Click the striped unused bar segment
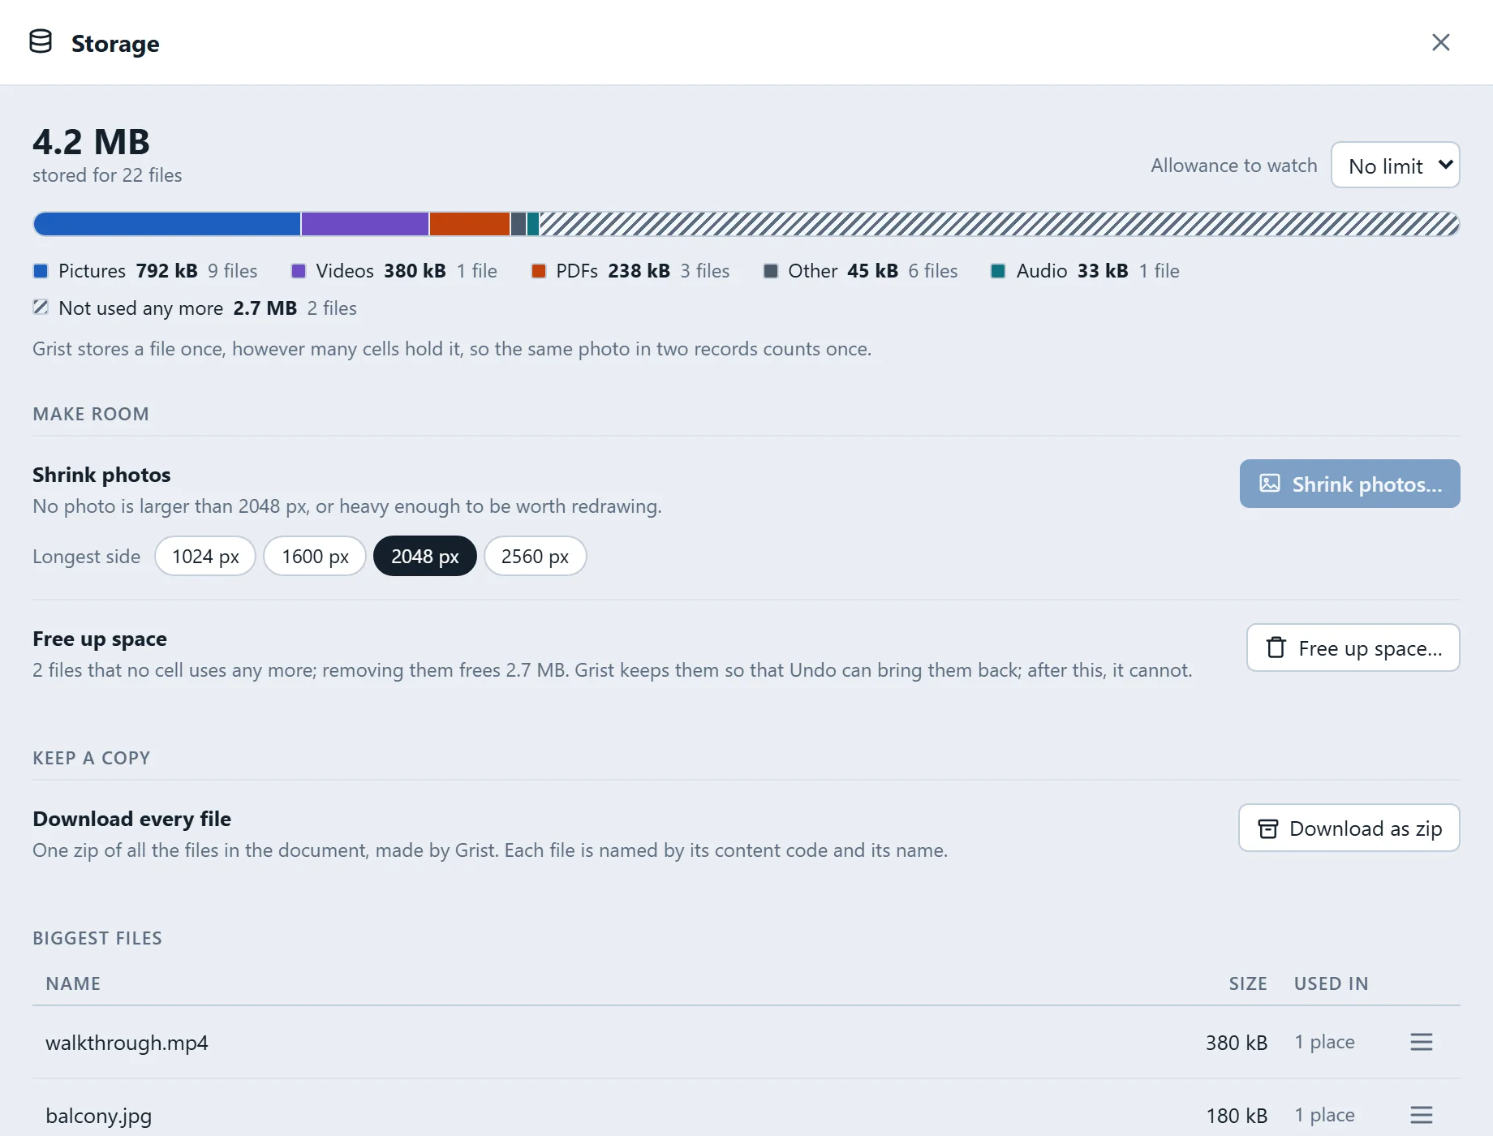The height and width of the screenshot is (1136, 1493). 1000,224
